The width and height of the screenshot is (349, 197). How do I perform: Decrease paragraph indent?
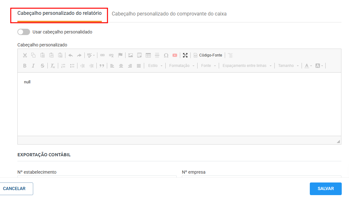[x=83, y=66]
